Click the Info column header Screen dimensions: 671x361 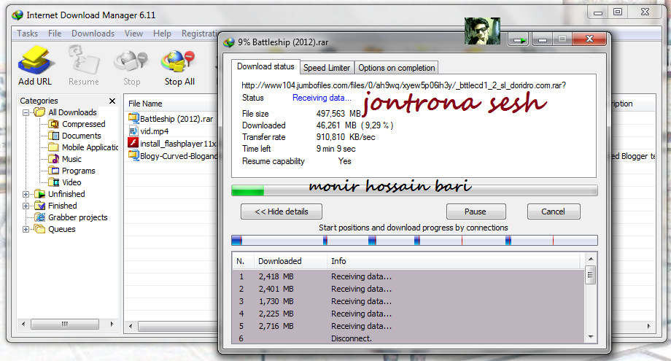pos(454,261)
